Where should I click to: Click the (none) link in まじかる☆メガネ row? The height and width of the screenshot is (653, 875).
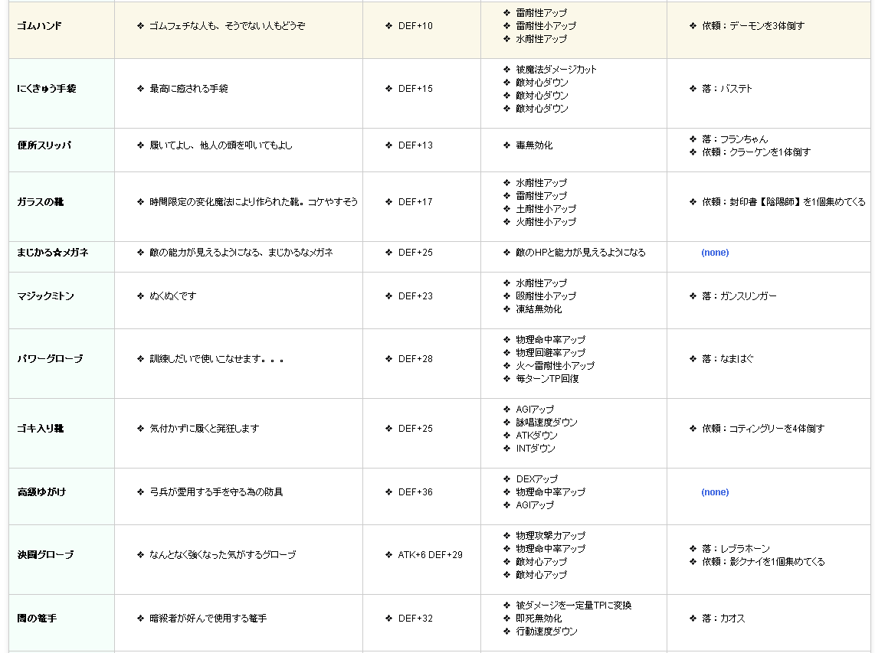(x=714, y=253)
